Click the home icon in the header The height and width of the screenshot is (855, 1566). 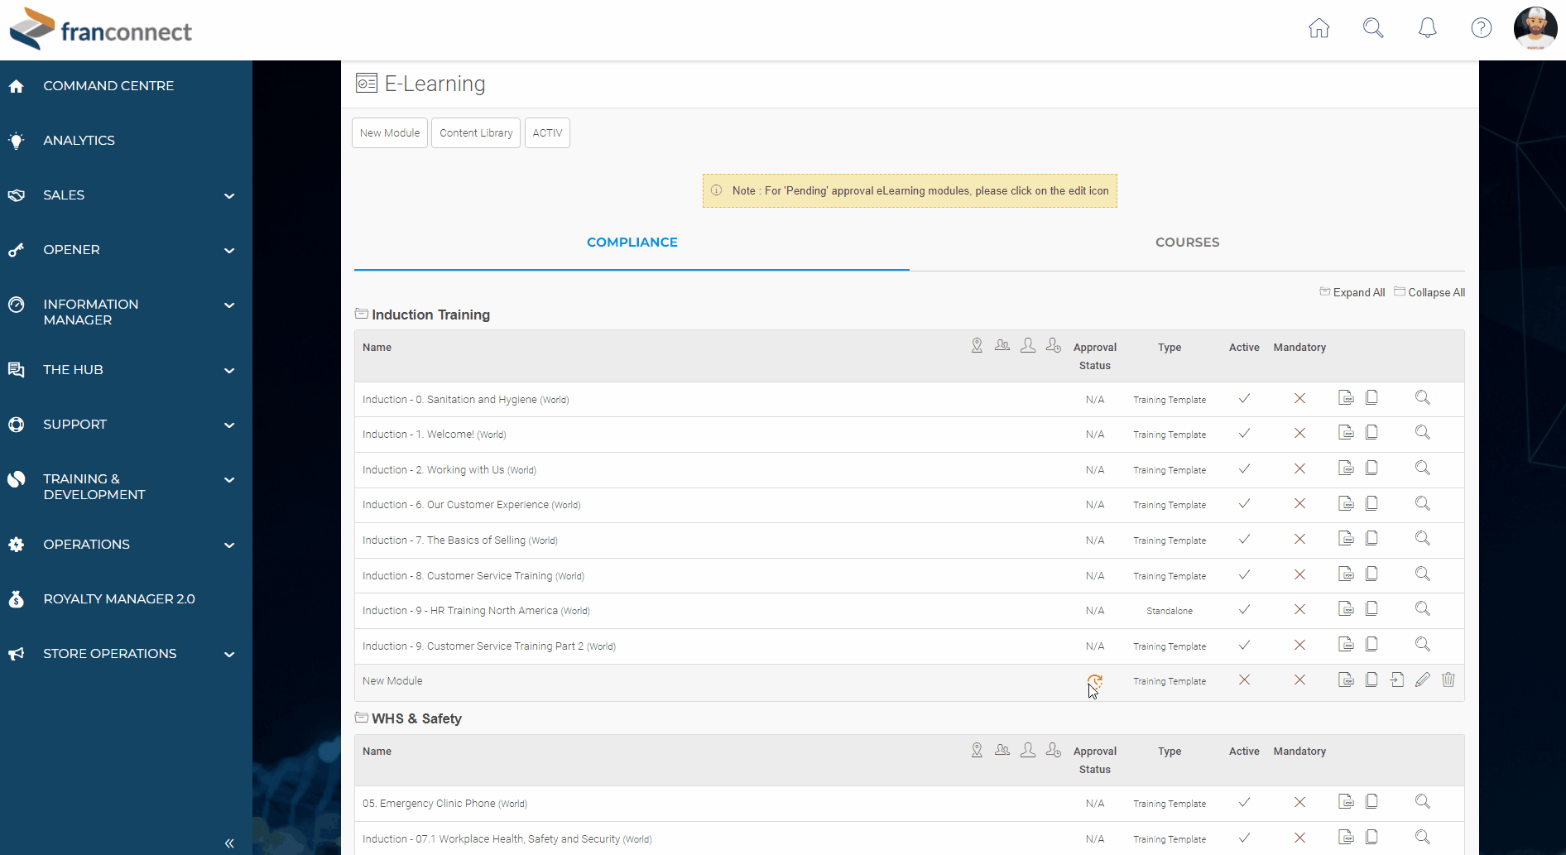pyautogui.click(x=1319, y=28)
